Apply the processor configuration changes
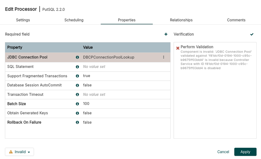 coord(245,152)
